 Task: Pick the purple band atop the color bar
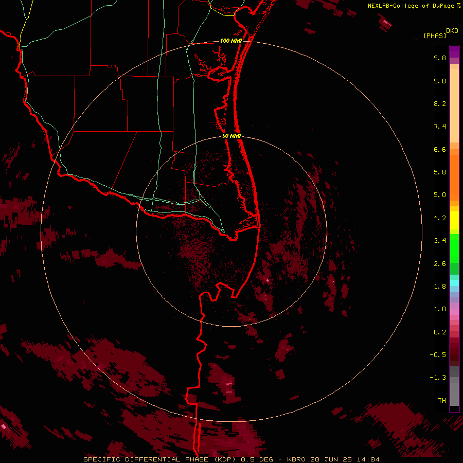[x=454, y=51]
